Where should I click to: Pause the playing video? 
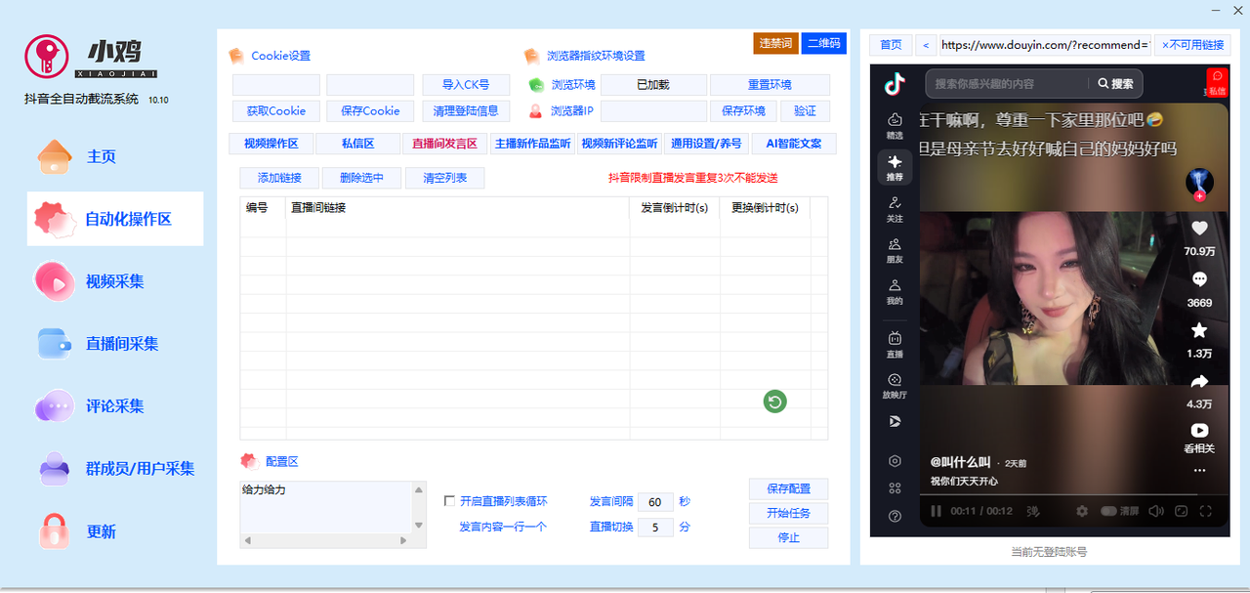(935, 511)
